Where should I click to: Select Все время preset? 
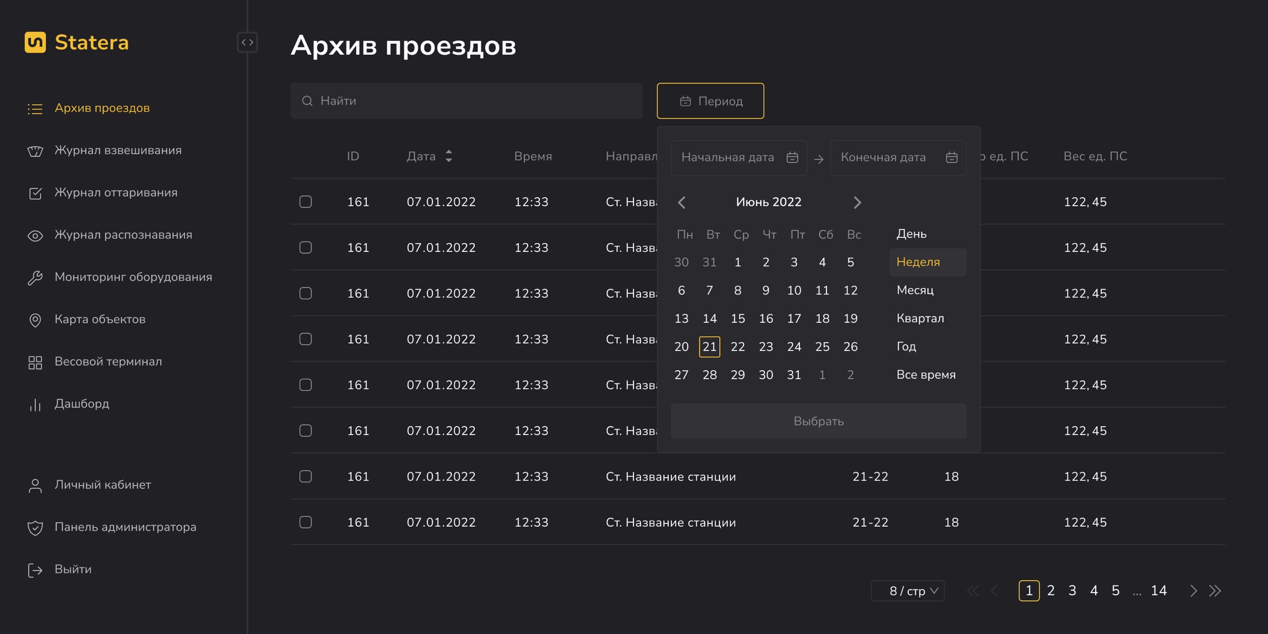pyautogui.click(x=927, y=375)
